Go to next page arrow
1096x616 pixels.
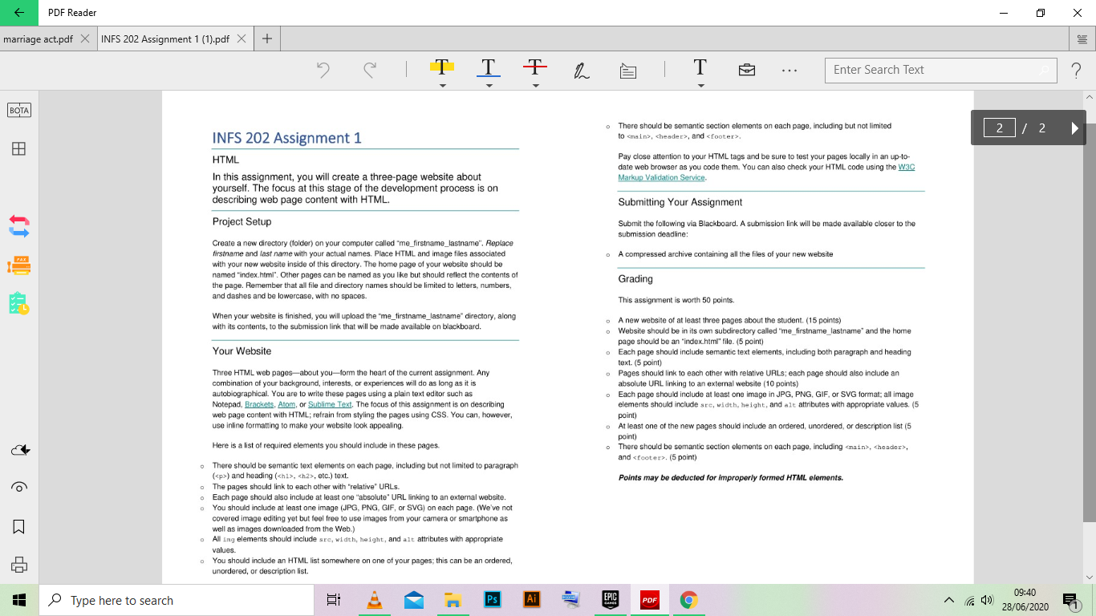(1075, 128)
